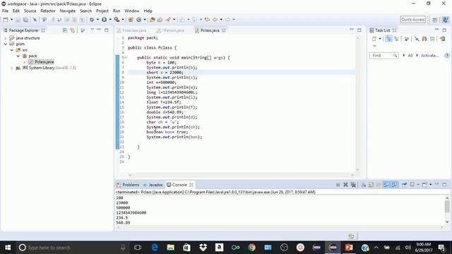
Task: Open the Navigate menu
Action: pyautogui.click(x=68, y=11)
